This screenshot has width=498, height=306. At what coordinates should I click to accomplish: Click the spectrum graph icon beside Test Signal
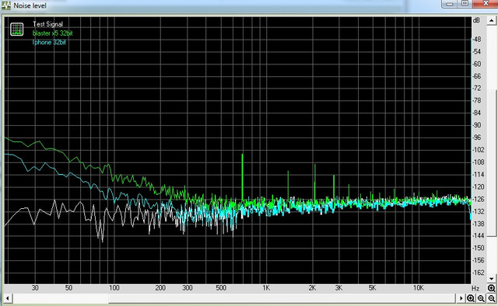16,30
